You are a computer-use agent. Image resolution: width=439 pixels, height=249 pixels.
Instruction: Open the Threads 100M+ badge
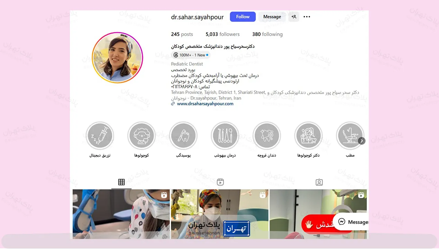(191, 55)
